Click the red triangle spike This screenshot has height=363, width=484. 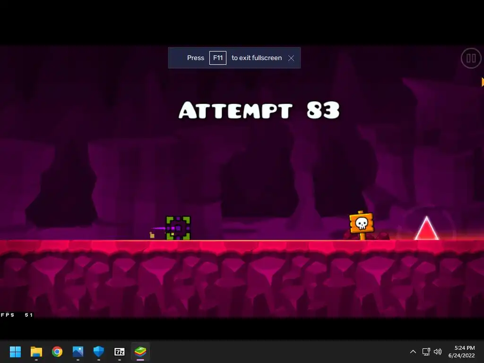(426, 228)
